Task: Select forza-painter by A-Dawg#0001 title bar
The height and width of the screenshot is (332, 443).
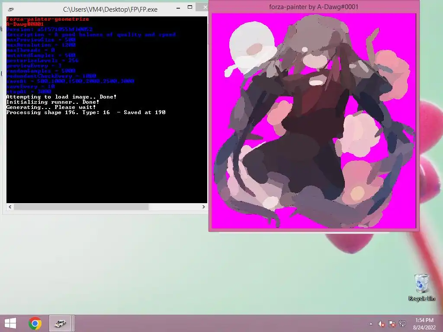Action: pos(314,7)
